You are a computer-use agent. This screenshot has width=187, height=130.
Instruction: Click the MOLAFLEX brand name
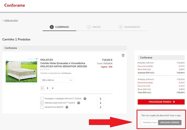point(47,60)
